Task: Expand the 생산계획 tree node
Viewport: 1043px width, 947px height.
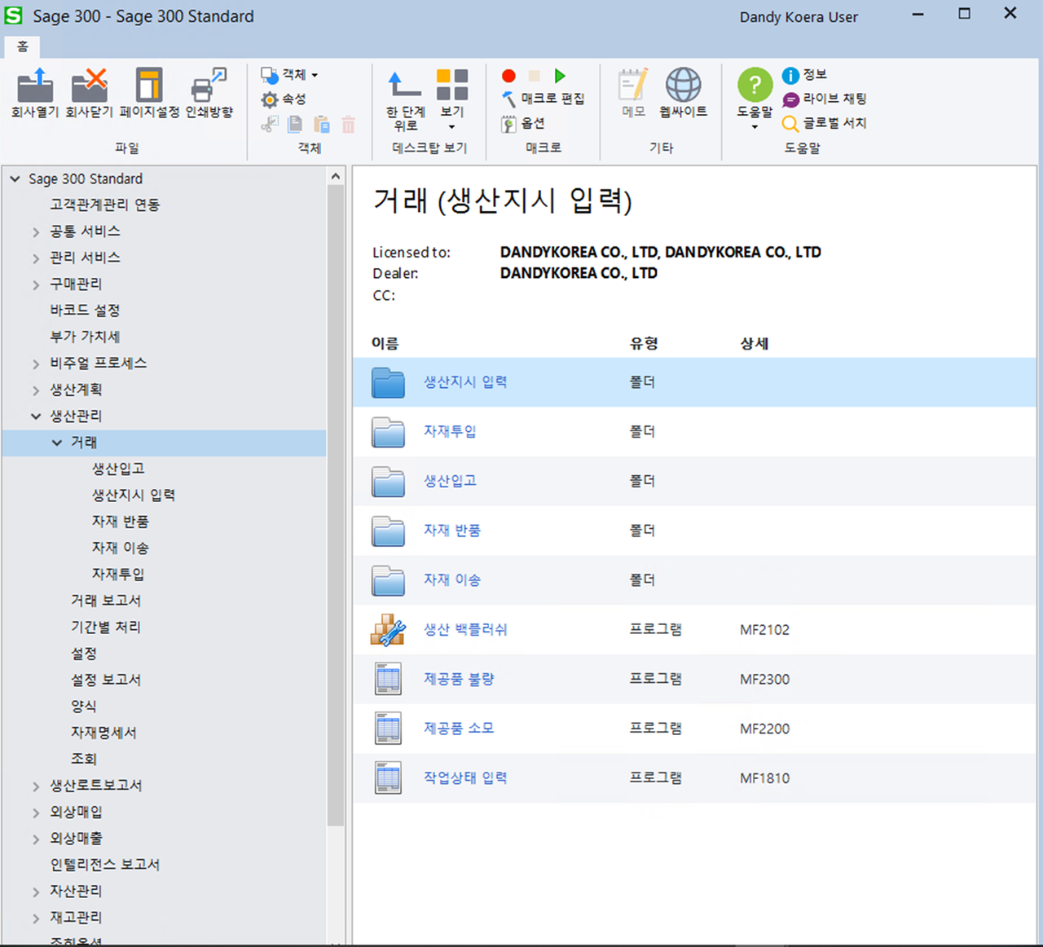Action: tap(36, 390)
